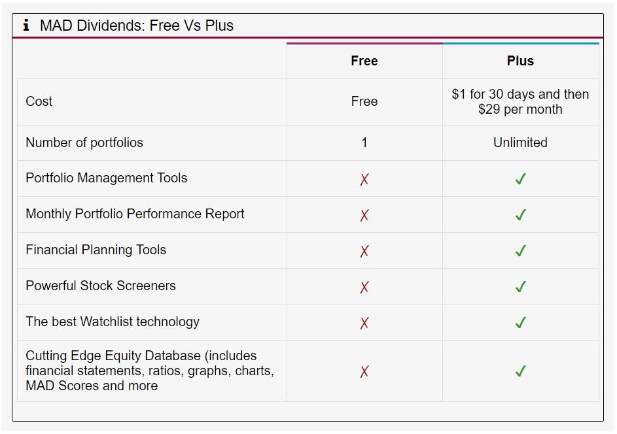Click red X for Monthly Portfolio Performance Report

pos(364,215)
